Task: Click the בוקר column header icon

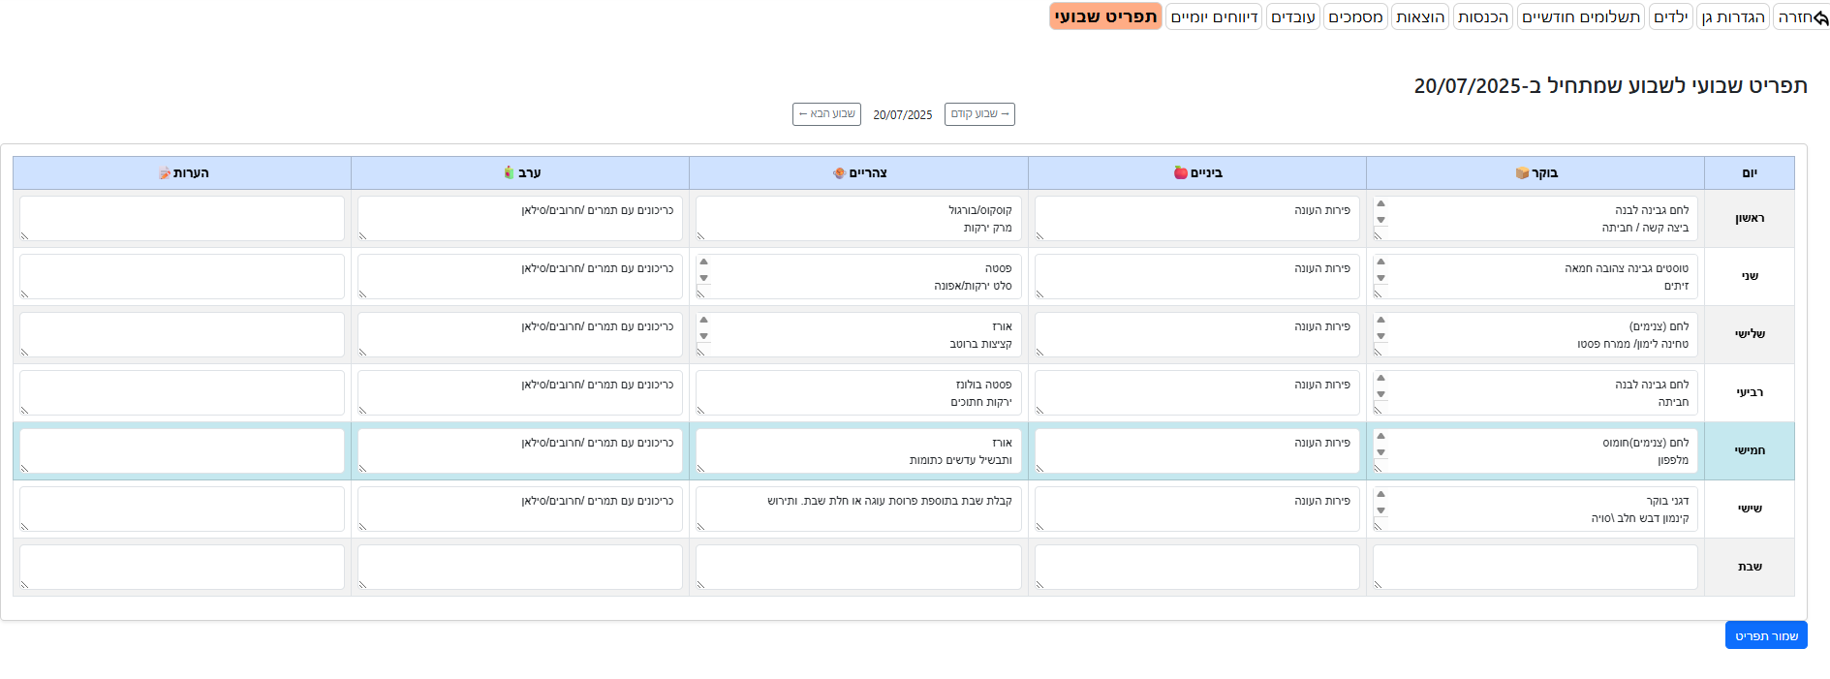Action: click(x=1522, y=173)
